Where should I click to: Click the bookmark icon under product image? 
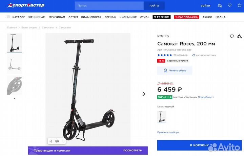[x=51, y=141]
